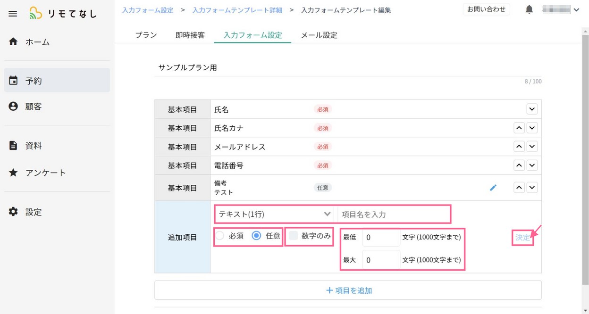
Task: Open the hamburger menu icon
Action: point(13,14)
